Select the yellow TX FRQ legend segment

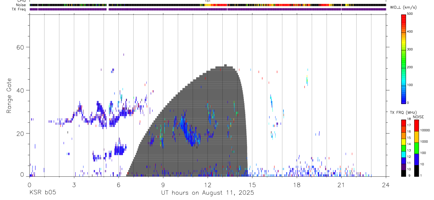(404, 142)
